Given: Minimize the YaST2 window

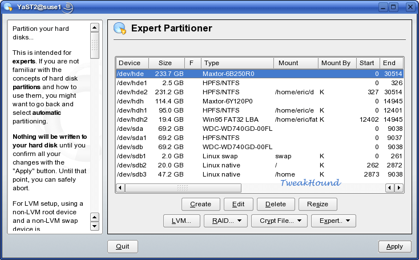Looking at the screenshot, I should coord(383,7).
